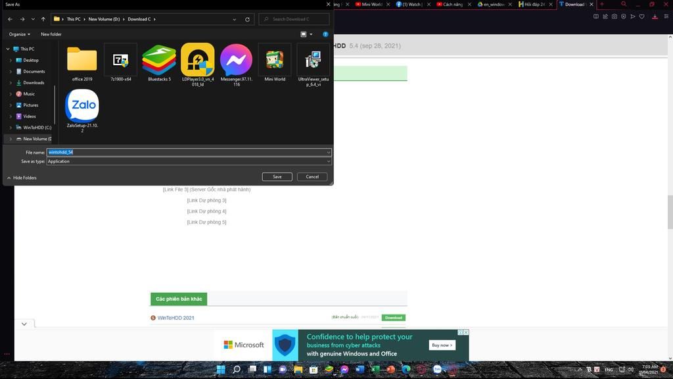The height and width of the screenshot is (379, 673).
Task: Click New Volume (D:) in the path bar
Action: click(104, 19)
